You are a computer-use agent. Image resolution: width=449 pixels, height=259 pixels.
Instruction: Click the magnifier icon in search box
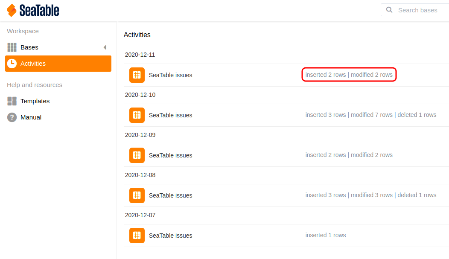pos(389,10)
